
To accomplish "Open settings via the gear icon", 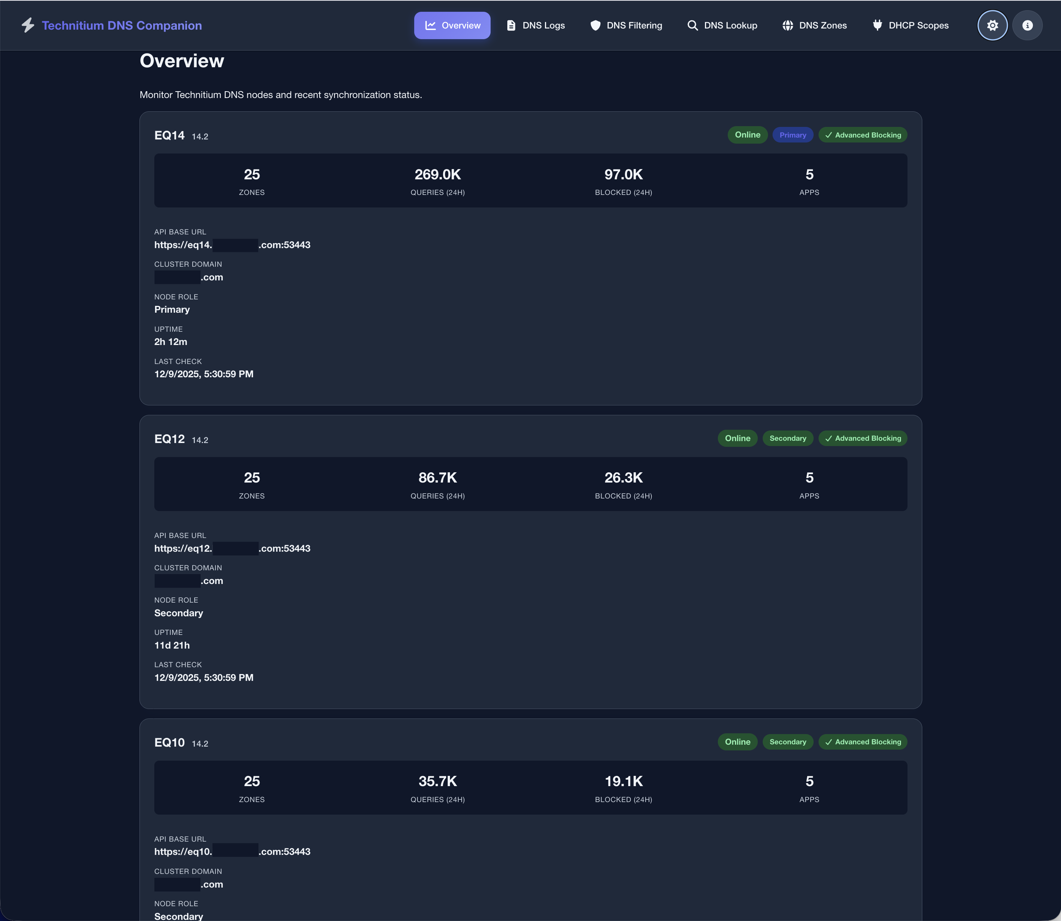I will (x=992, y=25).
